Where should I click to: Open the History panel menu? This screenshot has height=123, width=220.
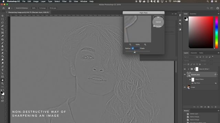(x=218, y=111)
